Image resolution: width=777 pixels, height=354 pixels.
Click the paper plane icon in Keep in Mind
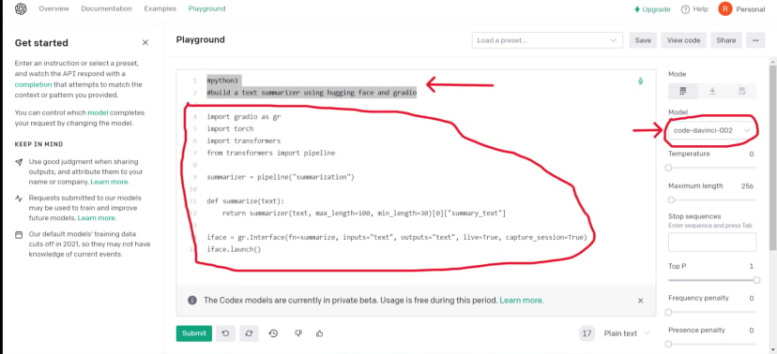19,162
